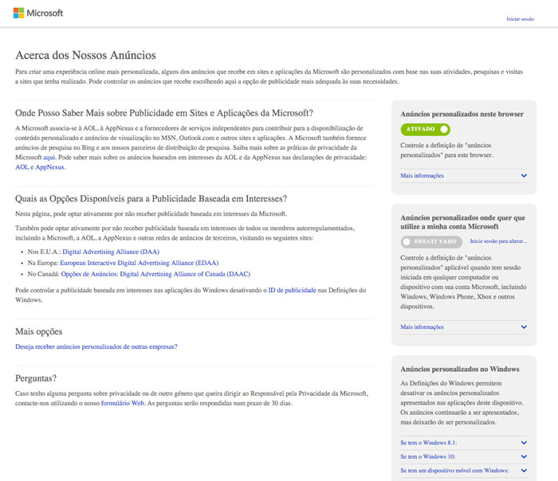Visit Digital Advertising Alliance of Canada link
The width and height of the screenshot is (558, 481).
(x=155, y=274)
